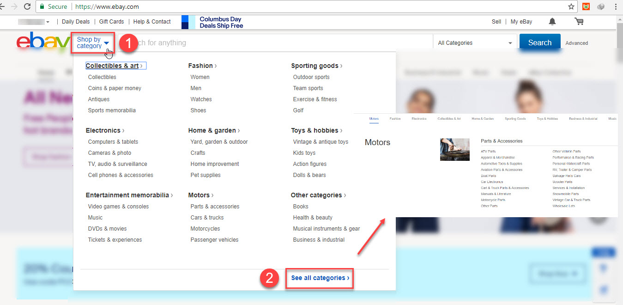Open the notifications bell

[x=552, y=22]
